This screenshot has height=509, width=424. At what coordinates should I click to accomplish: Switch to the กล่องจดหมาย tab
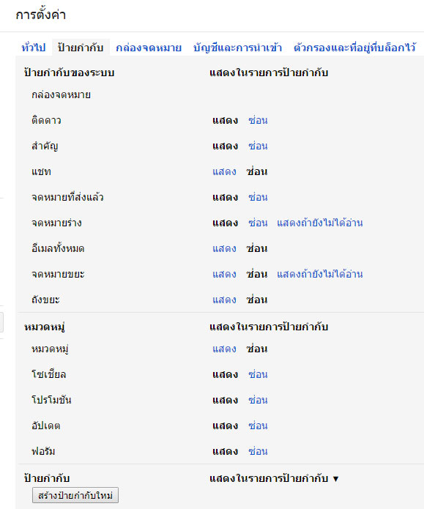(149, 48)
